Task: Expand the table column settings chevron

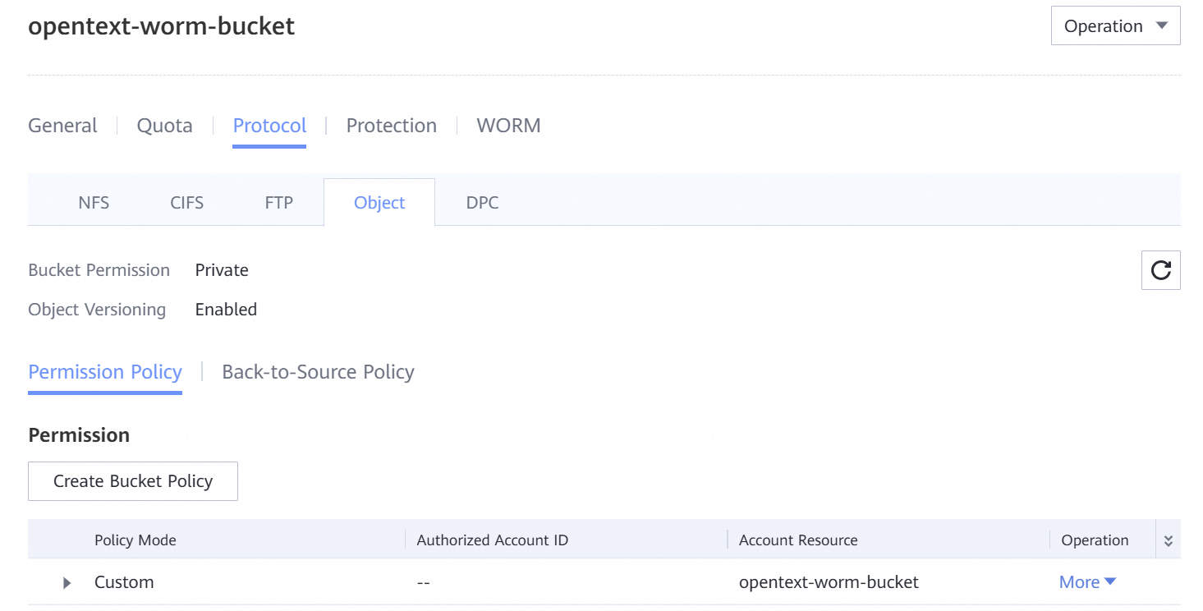Action: [x=1169, y=540]
